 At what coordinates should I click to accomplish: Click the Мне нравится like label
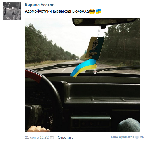pos(123,137)
